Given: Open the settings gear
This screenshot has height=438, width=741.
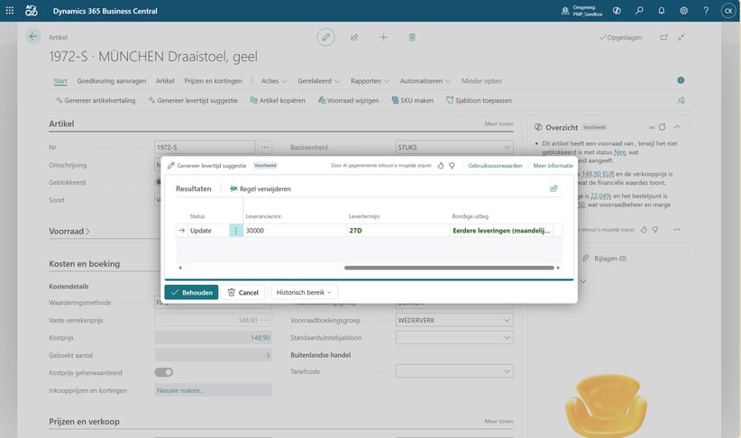Looking at the screenshot, I should 683,11.
